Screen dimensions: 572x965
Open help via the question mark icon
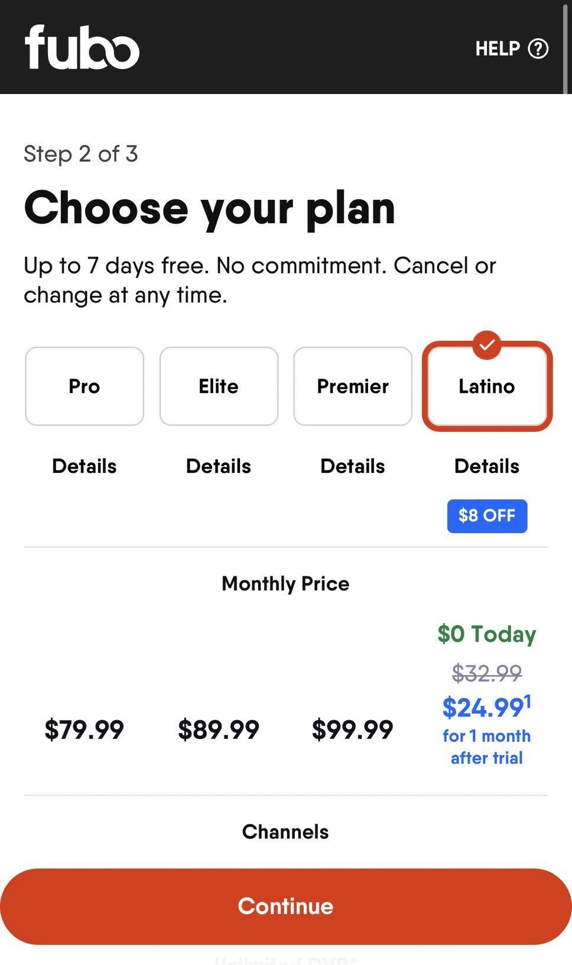[538, 49]
